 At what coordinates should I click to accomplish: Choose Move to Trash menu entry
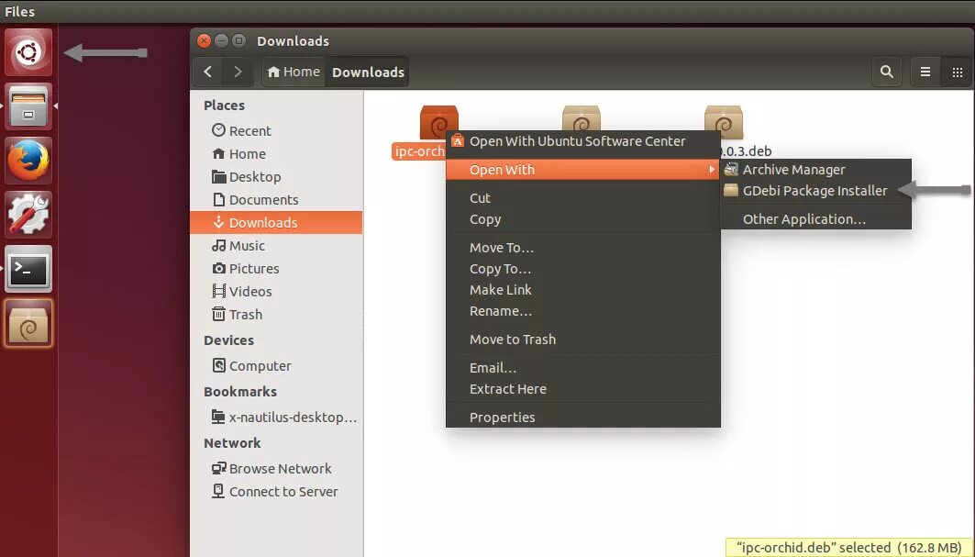(582, 340)
